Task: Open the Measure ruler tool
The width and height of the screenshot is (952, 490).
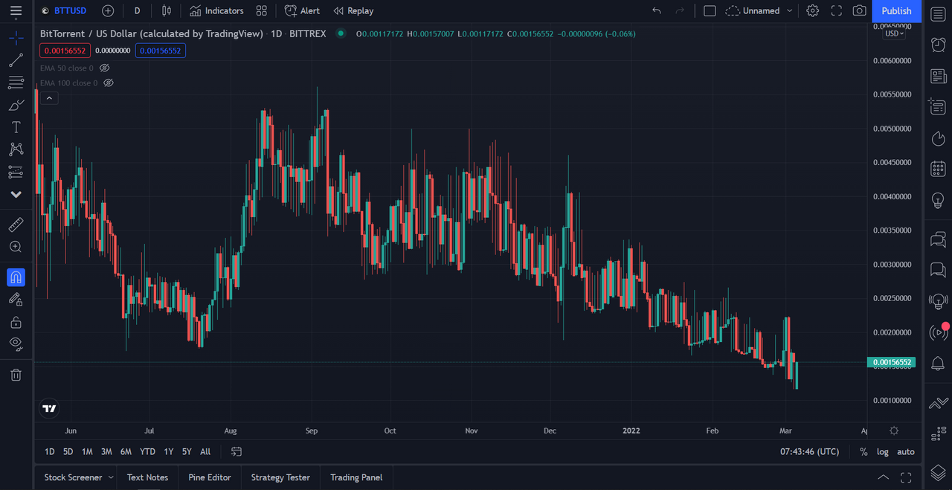Action: [16, 224]
